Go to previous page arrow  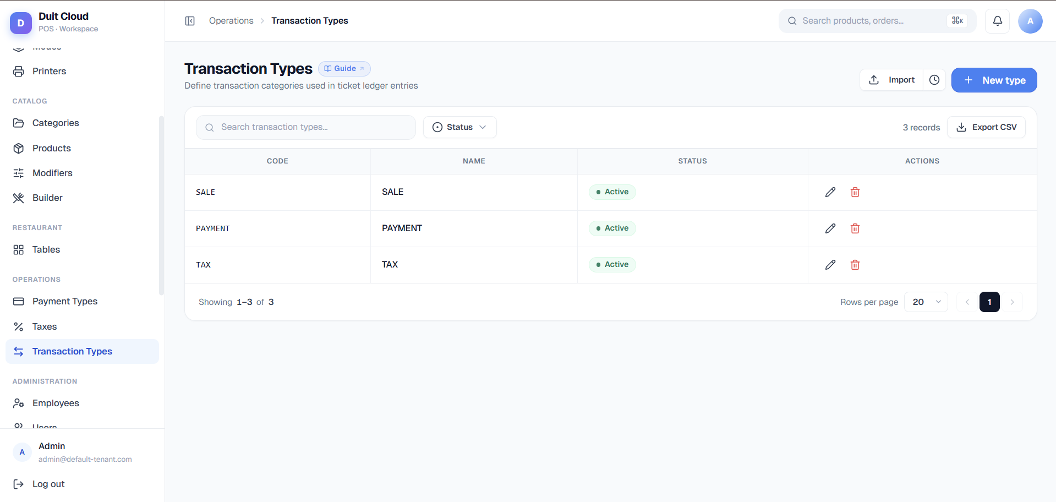click(x=967, y=302)
